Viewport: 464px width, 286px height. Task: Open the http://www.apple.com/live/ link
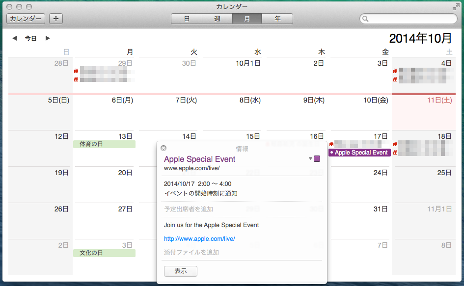coord(199,239)
